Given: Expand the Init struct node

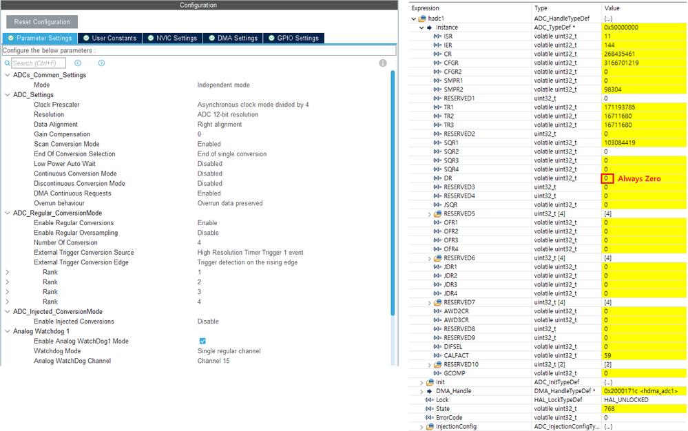Looking at the screenshot, I should (x=421, y=382).
